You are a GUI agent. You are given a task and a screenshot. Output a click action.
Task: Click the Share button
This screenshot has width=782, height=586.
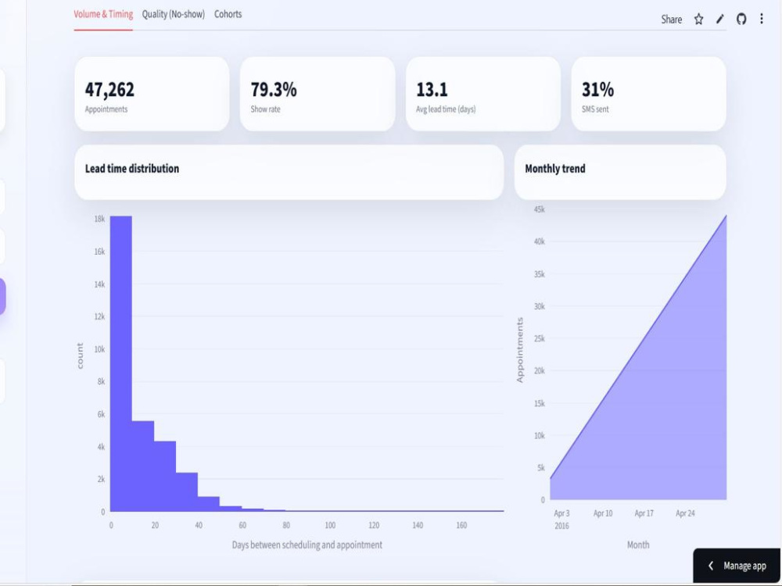pos(671,20)
